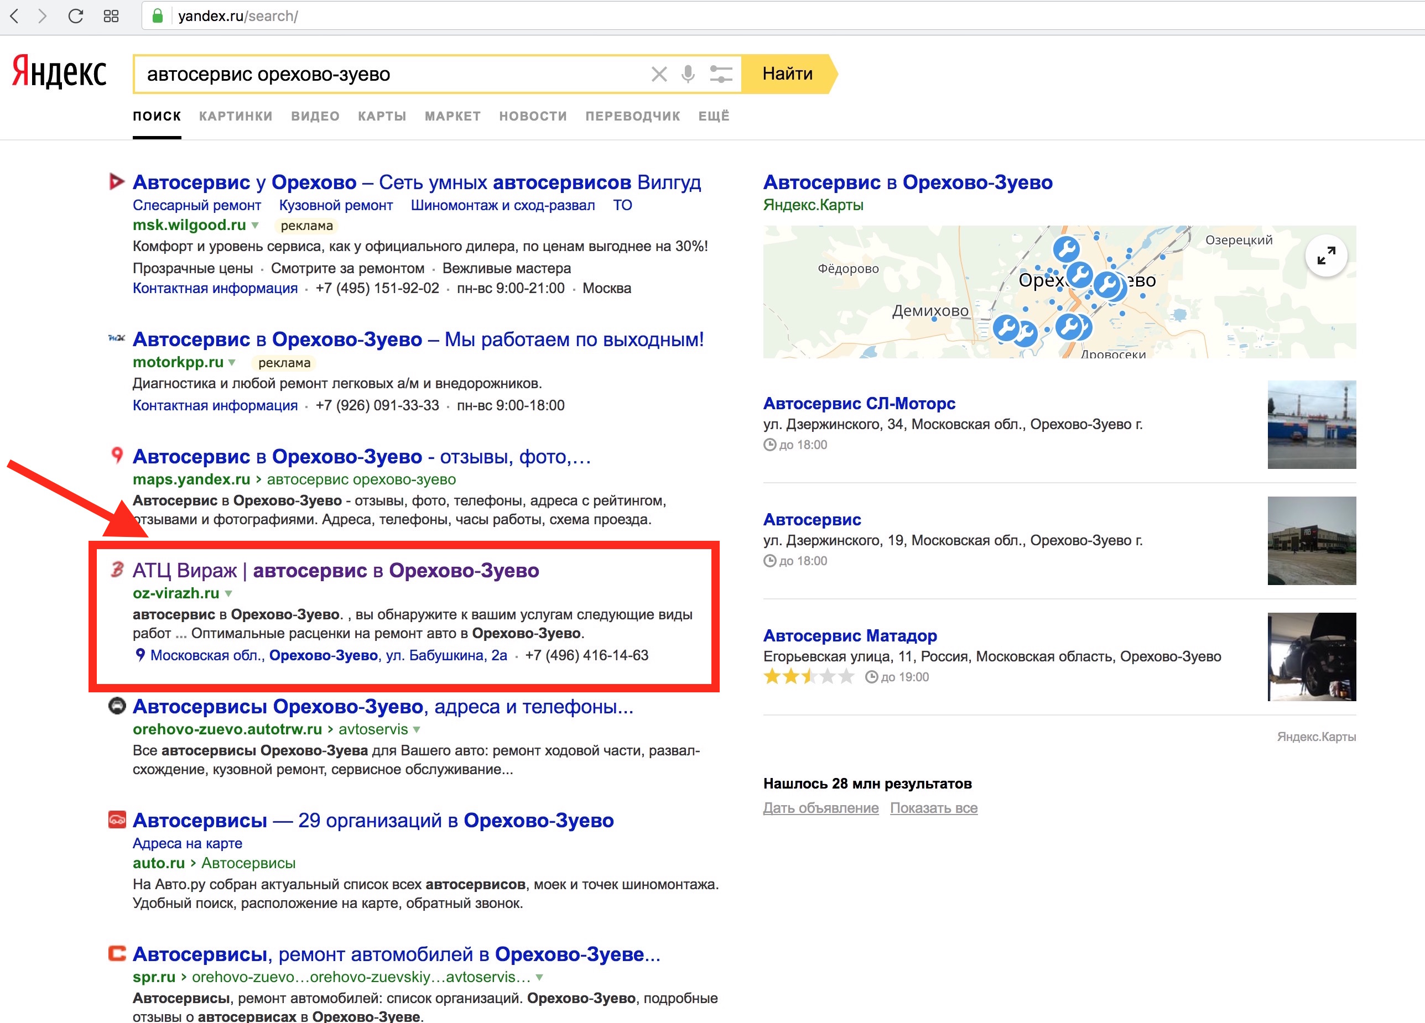1425x1023 pixels.
Task: Open advanced search settings sliders icon
Action: click(x=721, y=74)
